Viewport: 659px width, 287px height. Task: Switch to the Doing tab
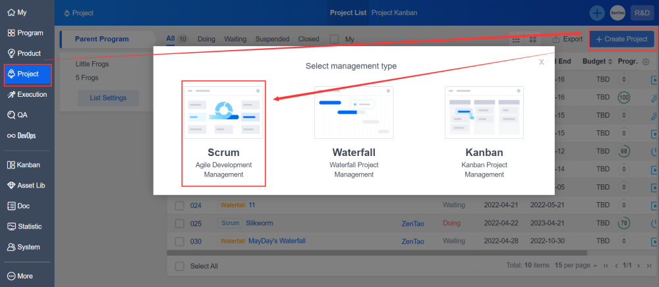click(x=206, y=39)
